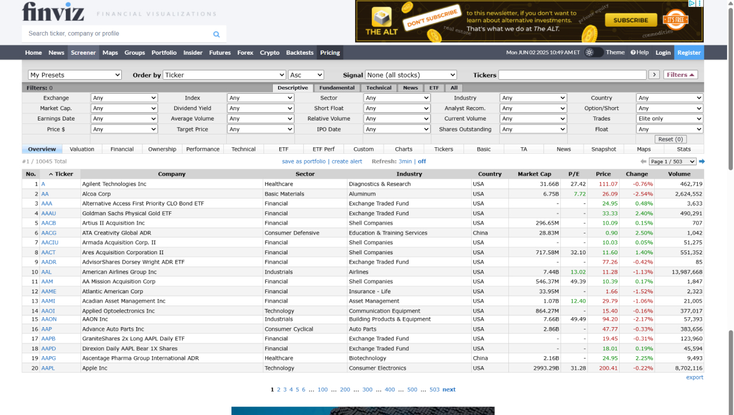
Task: Click the magnifier icon in the search box
Action: tap(216, 34)
